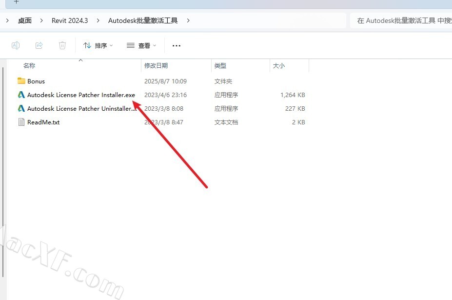Click the Autodesk批量激活工具 breadcrumb
The image size is (452, 300).
pos(143,20)
